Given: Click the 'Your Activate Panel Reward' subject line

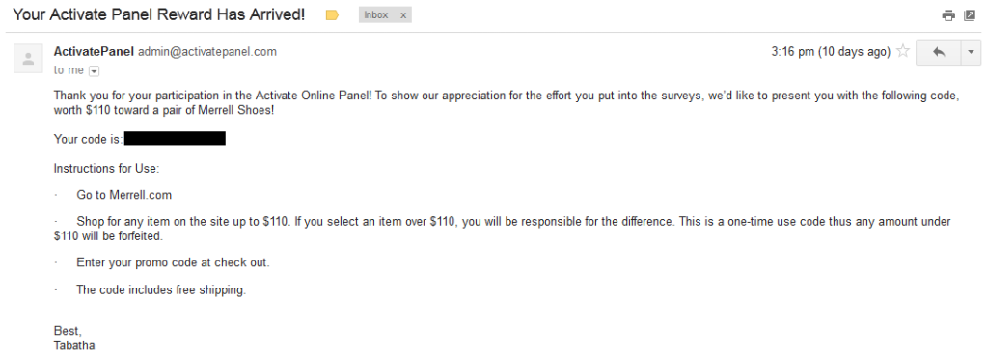Looking at the screenshot, I should pyautogui.click(x=159, y=14).
